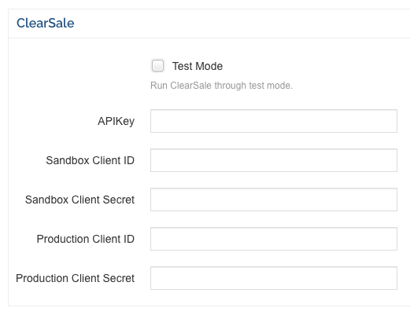Click the Production Client Secret input box
410x315 pixels.
[x=274, y=278]
